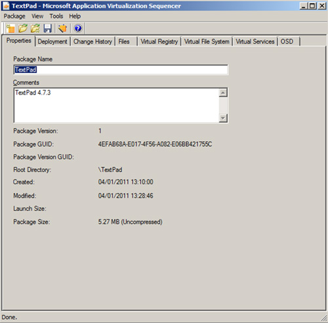Image resolution: width=328 pixels, height=323 pixels.
Task: Close the Sequencer window
Action: (x=322, y=6)
